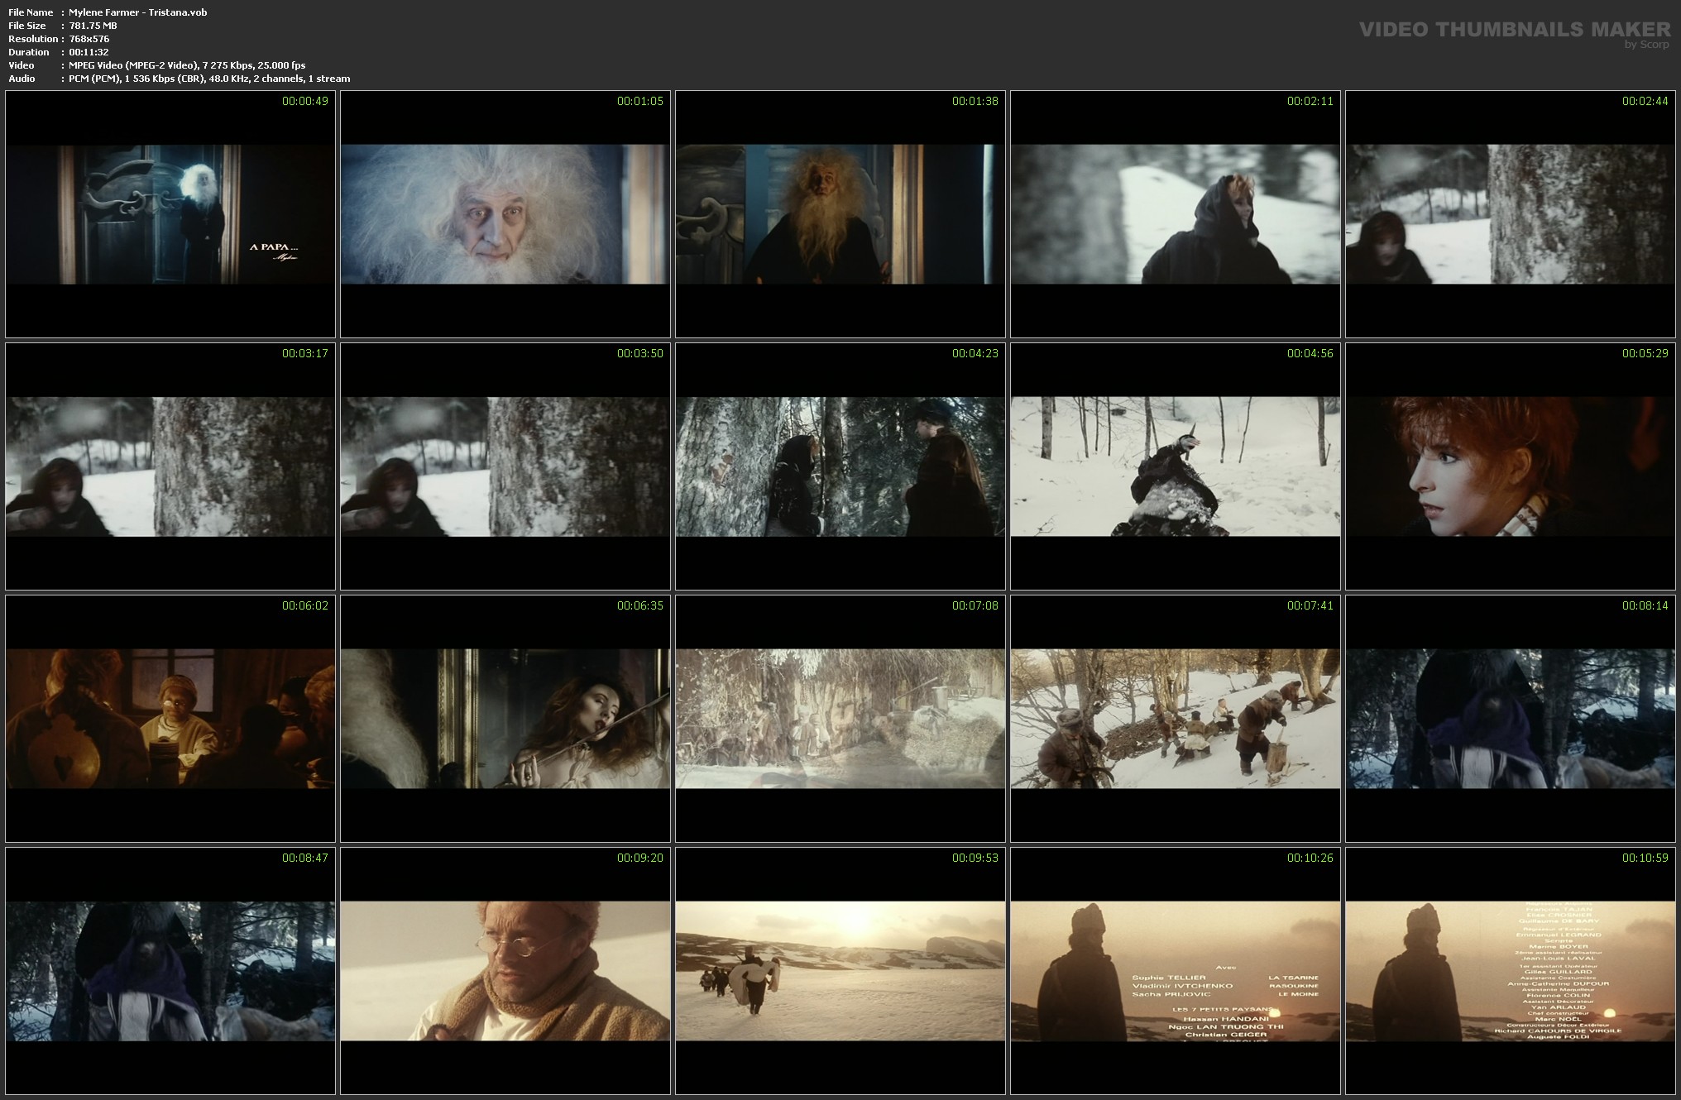
Task: Click the 'A PAPA...' caption in first frame
Action: click(273, 246)
